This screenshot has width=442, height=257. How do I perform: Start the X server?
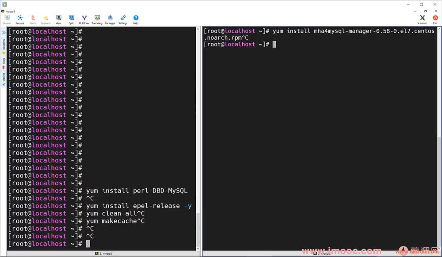click(x=422, y=19)
